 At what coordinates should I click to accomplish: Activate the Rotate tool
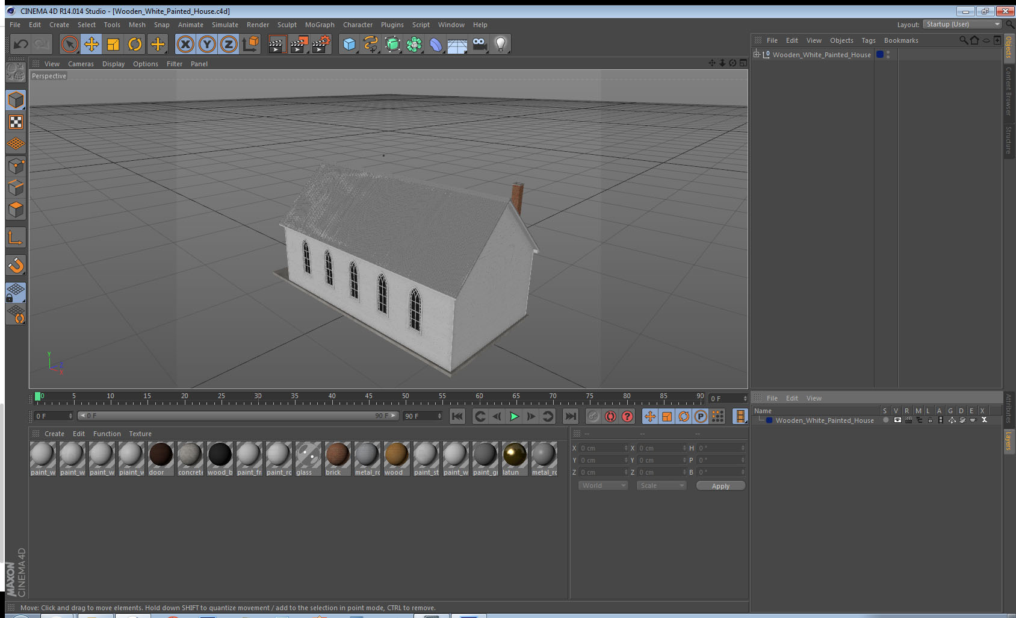click(135, 44)
